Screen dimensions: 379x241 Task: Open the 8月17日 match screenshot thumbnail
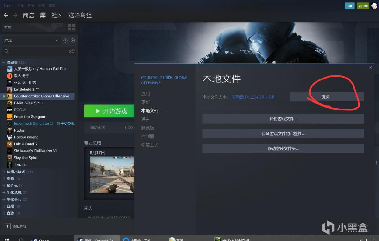click(x=112, y=174)
